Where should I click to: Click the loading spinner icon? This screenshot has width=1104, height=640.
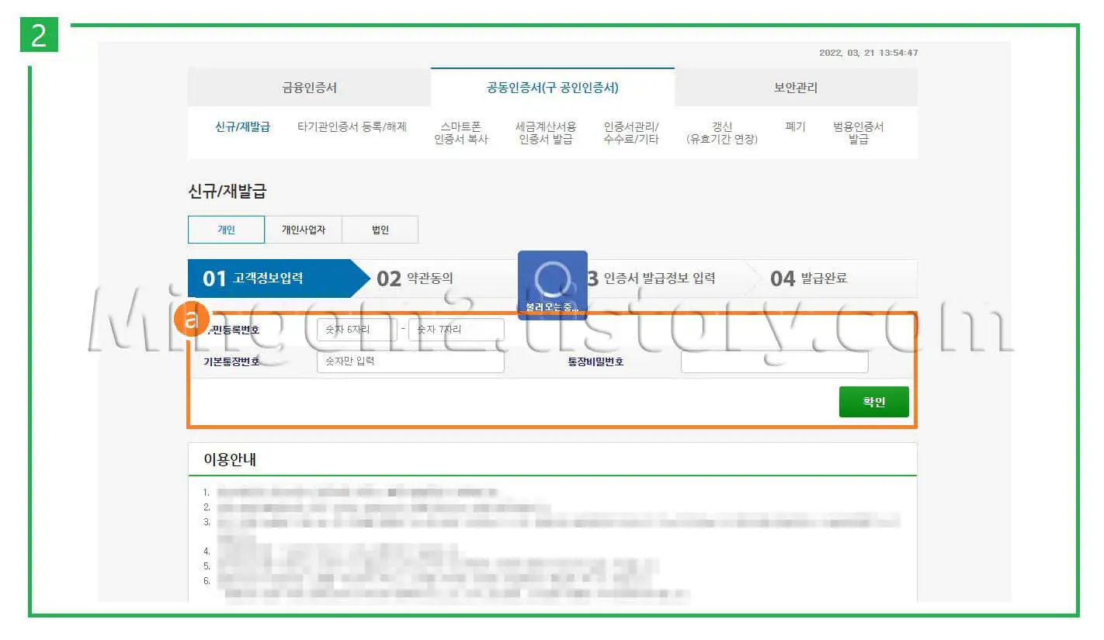pos(552,279)
